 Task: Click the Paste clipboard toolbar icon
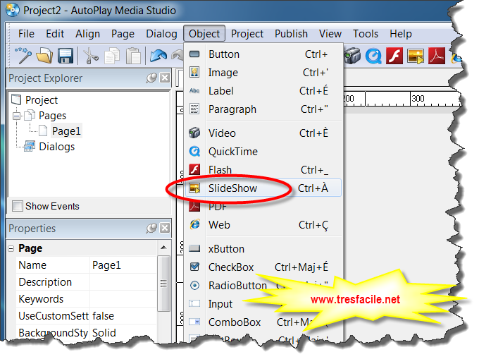pyautogui.click(x=133, y=56)
